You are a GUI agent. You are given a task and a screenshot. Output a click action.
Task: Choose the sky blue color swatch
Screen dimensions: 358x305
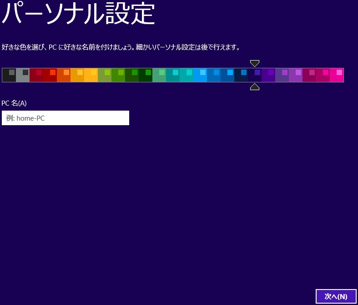pyautogui.click(x=200, y=75)
